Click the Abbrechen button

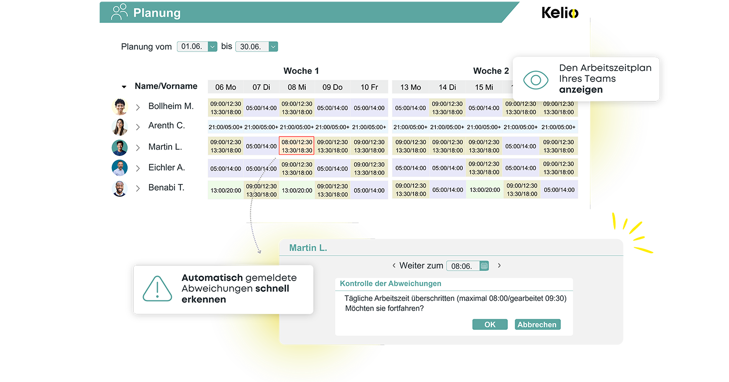[538, 325]
